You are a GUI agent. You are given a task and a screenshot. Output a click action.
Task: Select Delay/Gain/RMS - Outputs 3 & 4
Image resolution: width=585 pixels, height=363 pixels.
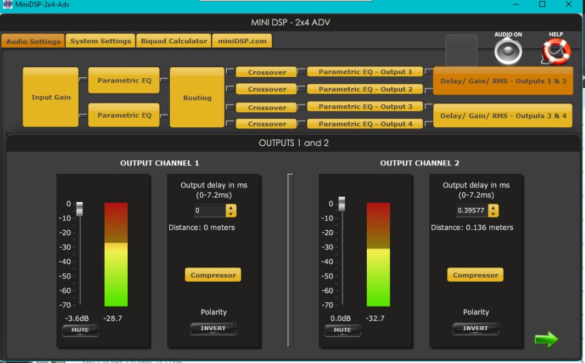pos(503,116)
